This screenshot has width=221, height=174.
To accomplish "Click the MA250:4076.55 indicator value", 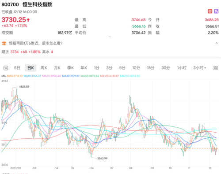I will [130, 76].
